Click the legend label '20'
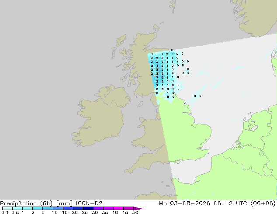 click(75, 212)
